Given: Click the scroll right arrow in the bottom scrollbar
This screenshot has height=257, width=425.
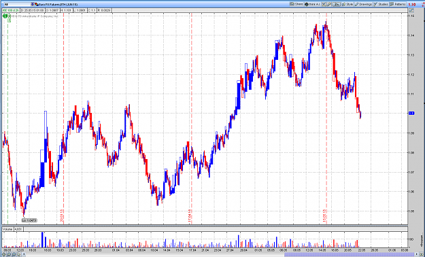Looking at the screenshot, I should 417,254.
